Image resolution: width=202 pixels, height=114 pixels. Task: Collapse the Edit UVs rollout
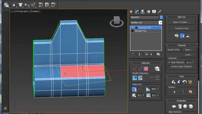tap(167, 17)
